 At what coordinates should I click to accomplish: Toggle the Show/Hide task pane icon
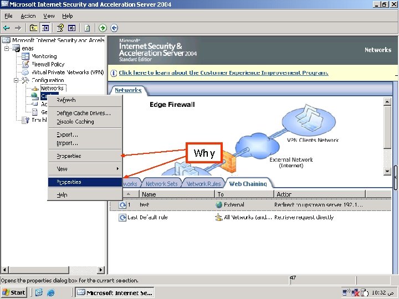71,28
